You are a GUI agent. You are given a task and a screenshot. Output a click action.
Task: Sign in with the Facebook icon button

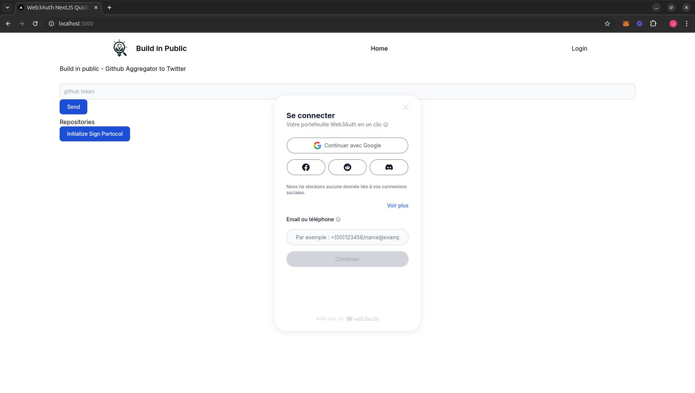[306, 167]
